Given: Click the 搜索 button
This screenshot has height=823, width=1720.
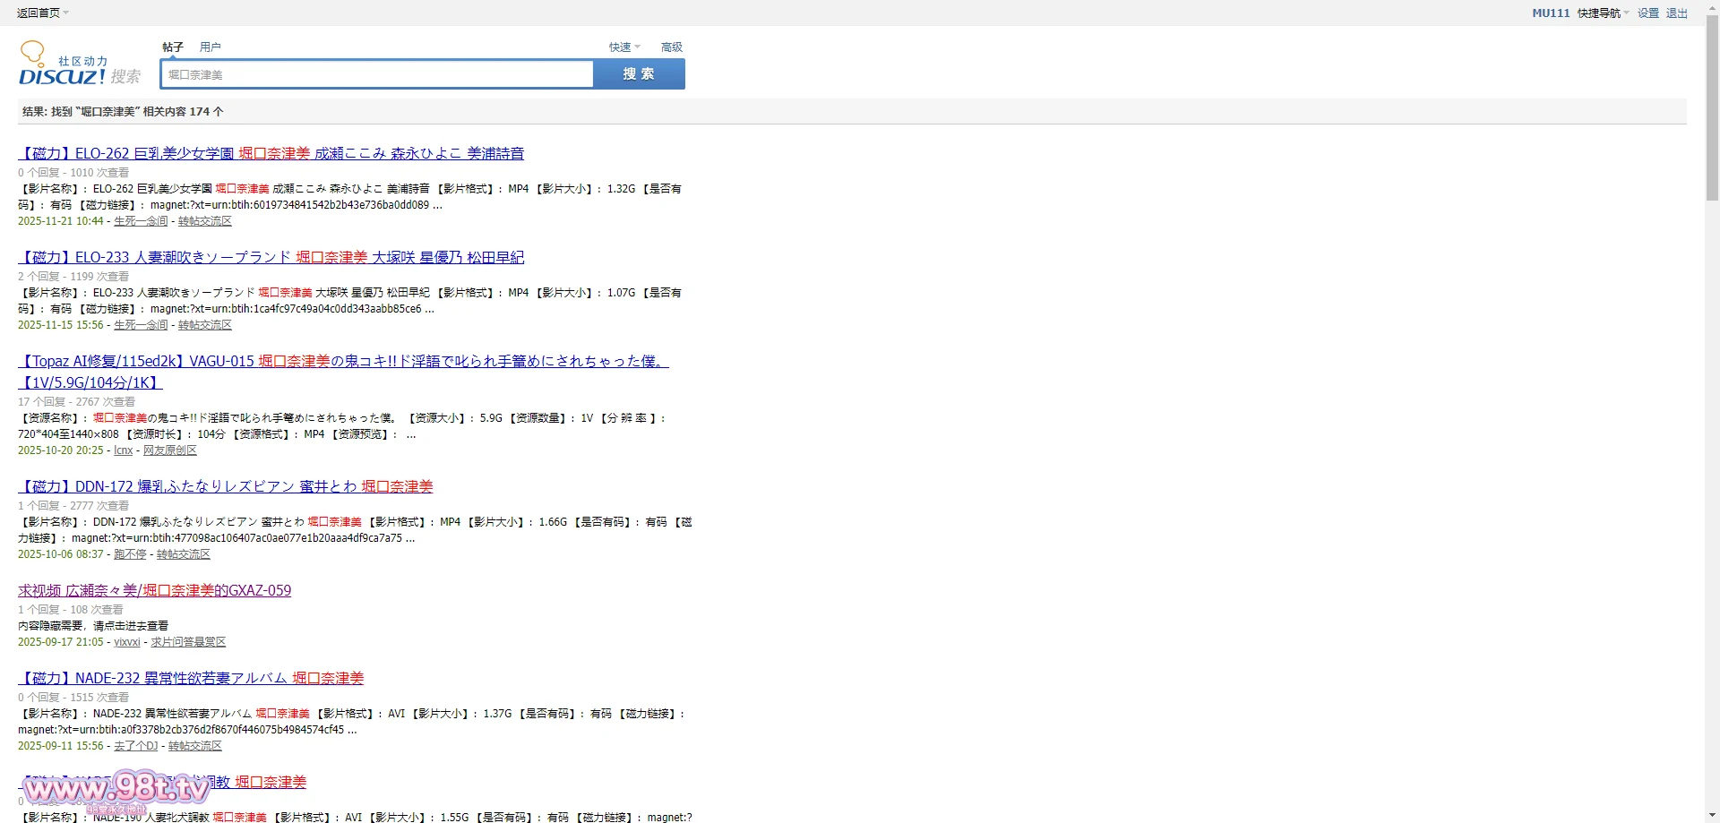Looking at the screenshot, I should (x=639, y=74).
